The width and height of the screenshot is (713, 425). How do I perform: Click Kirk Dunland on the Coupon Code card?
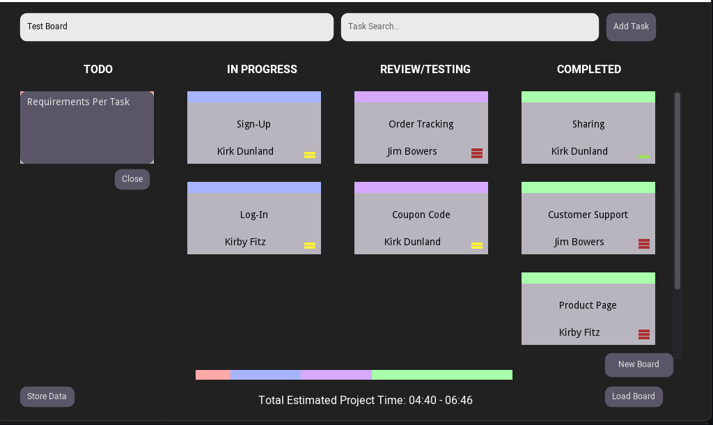412,242
